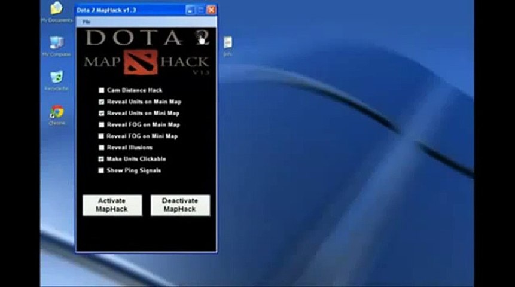Tick the Reveal Illusions checkbox

click(102, 148)
